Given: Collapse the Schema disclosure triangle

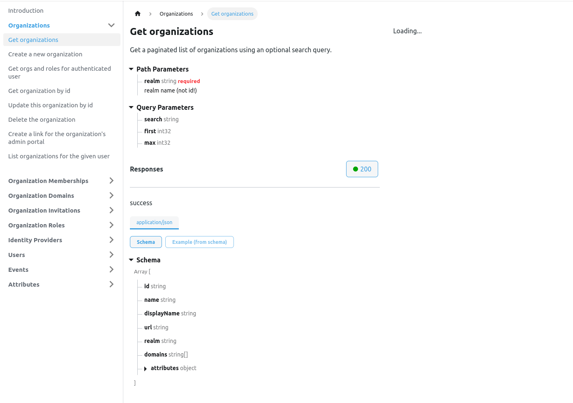Looking at the screenshot, I should click(131, 260).
